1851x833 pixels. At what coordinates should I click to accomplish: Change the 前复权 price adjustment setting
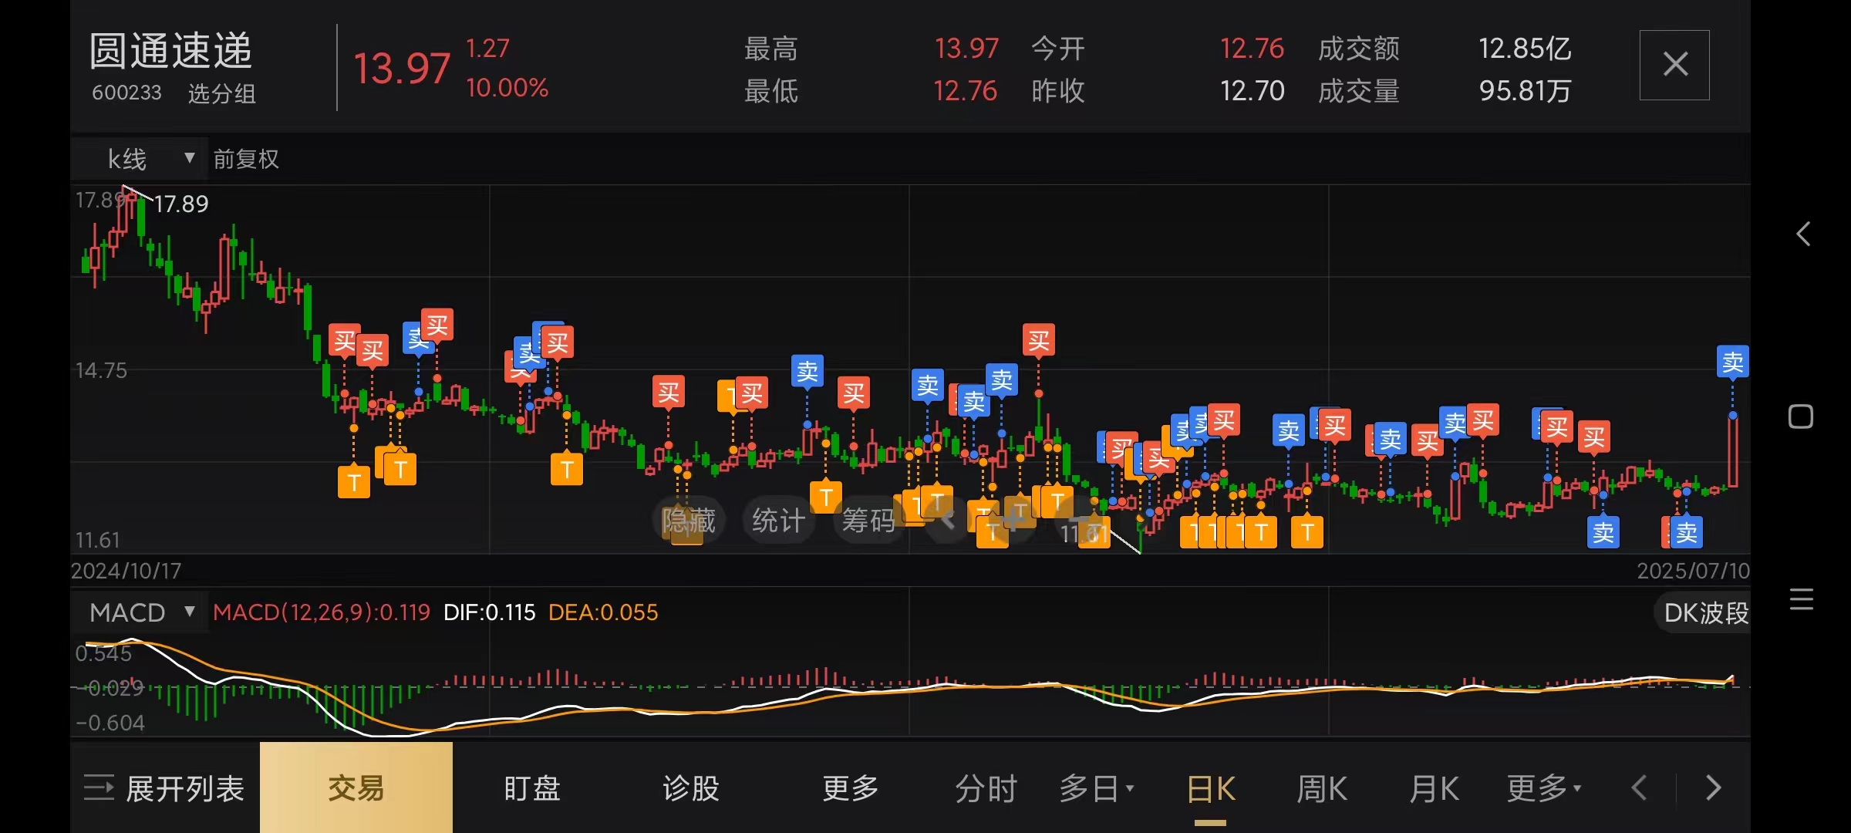(x=246, y=159)
